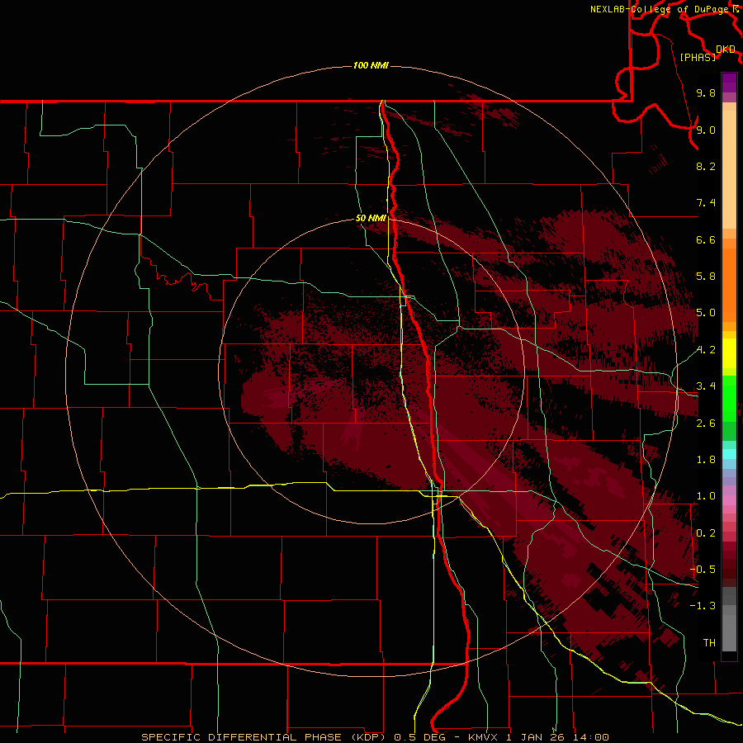
Task: Click the '[PHAS]' units label
Action: (x=698, y=57)
